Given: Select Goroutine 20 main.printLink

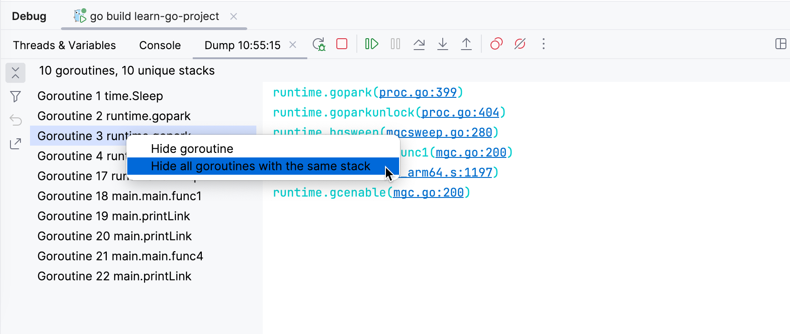Looking at the screenshot, I should 143,236.
